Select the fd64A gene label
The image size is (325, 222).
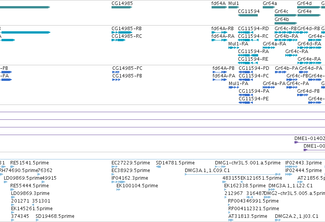click(x=218, y=3)
